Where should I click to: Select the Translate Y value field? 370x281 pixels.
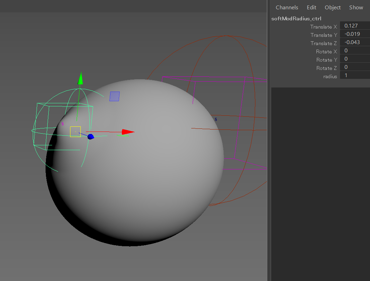pos(355,34)
